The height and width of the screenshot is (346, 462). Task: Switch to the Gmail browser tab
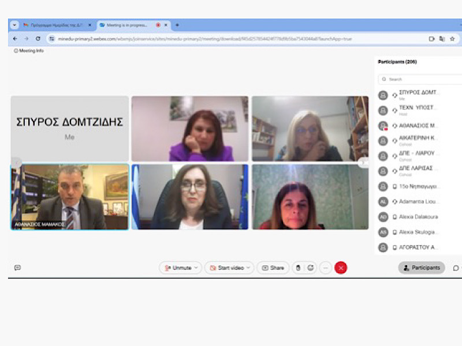tap(56, 25)
